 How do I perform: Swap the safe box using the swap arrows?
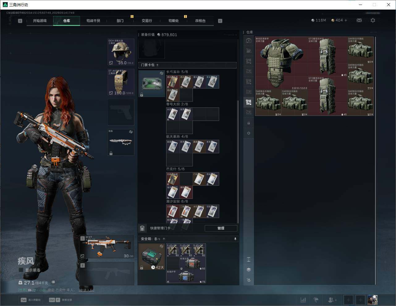click(x=162, y=246)
